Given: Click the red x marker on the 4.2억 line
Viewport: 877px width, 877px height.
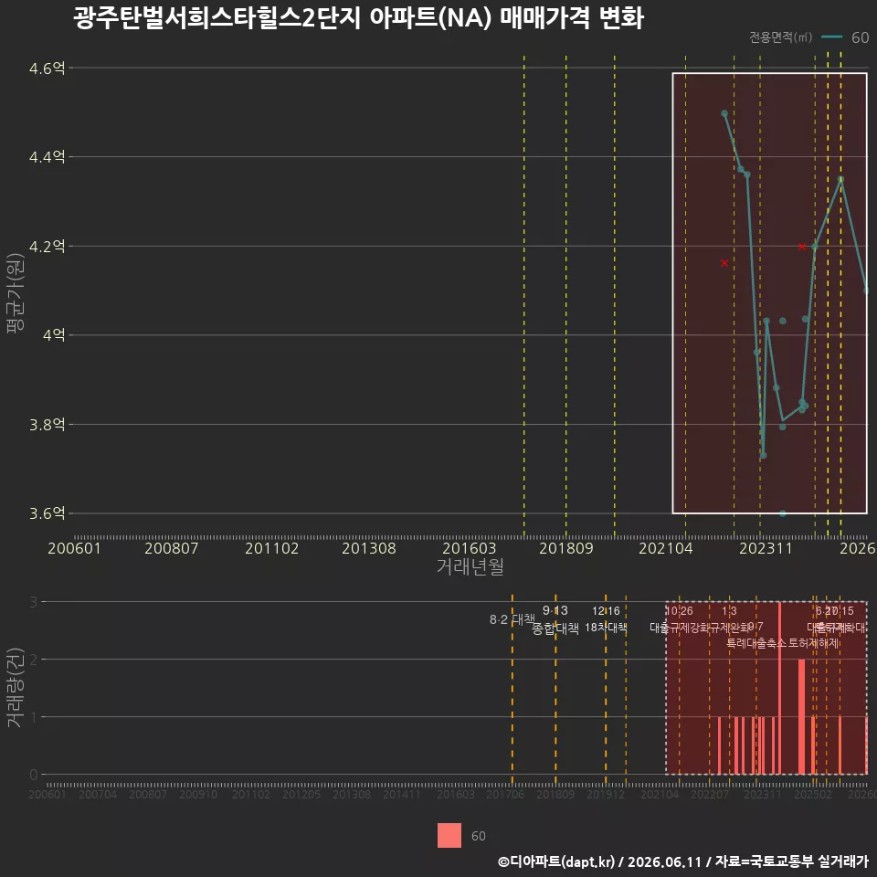Looking at the screenshot, I should coord(802,247).
